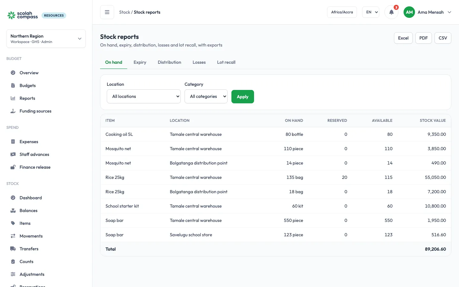Viewport: 459px width, 287px height.
Task: Click the ON HAND column header
Action: coord(294,121)
